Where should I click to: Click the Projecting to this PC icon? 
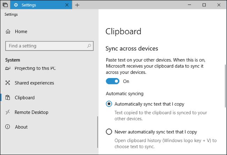[x=8, y=68]
